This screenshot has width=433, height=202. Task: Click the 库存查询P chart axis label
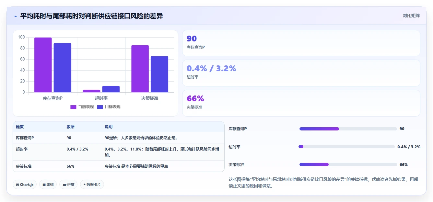53,98
